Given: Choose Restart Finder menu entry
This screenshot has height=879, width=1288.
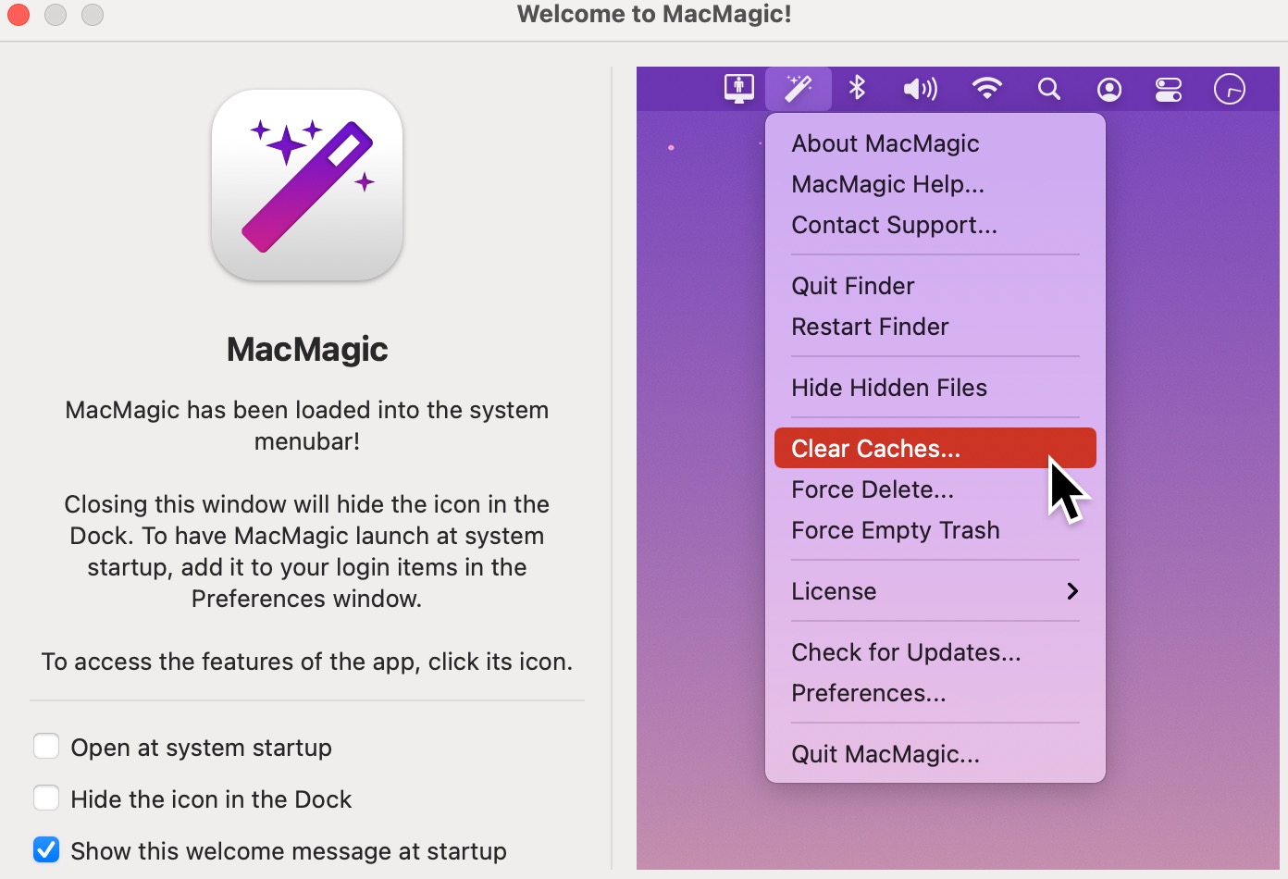Looking at the screenshot, I should coord(935,327).
